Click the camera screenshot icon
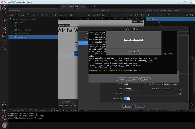 click(x=71, y=15)
